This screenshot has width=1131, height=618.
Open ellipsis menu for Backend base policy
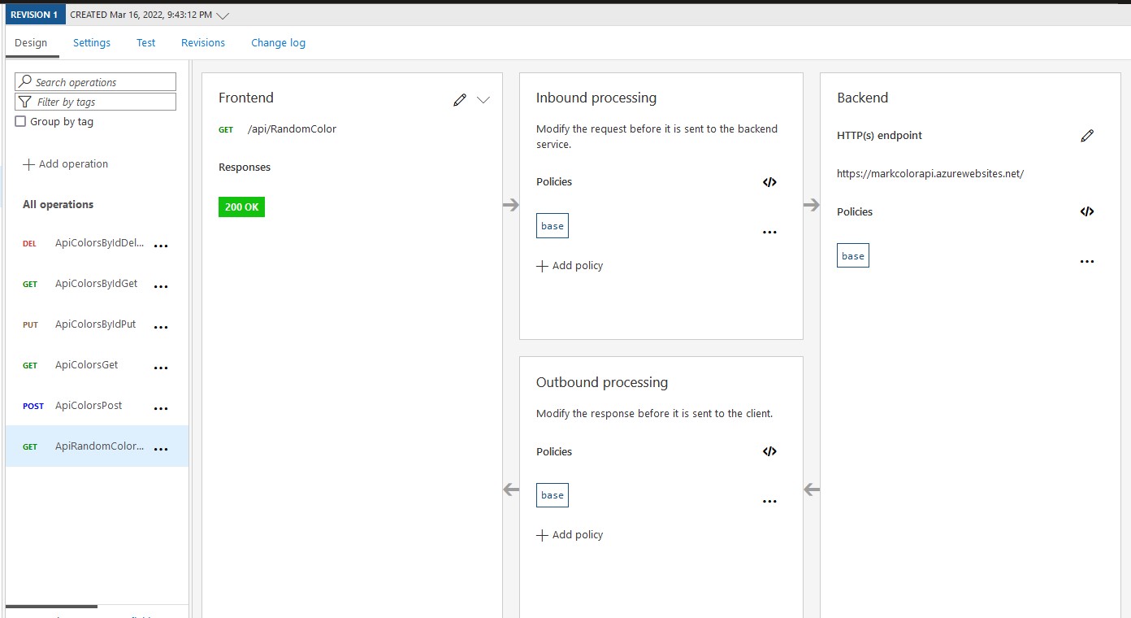pyautogui.click(x=1086, y=262)
